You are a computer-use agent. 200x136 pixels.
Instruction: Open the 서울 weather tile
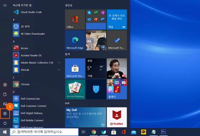click(x=96, y=68)
